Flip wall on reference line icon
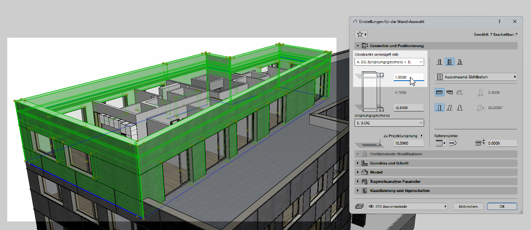The width and height of the screenshot is (531, 230). (x=453, y=143)
